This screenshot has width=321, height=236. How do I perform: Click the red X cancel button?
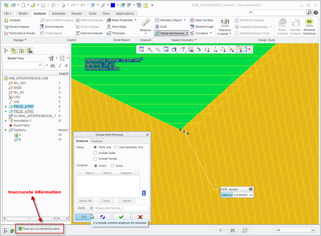pyautogui.click(x=140, y=217)
